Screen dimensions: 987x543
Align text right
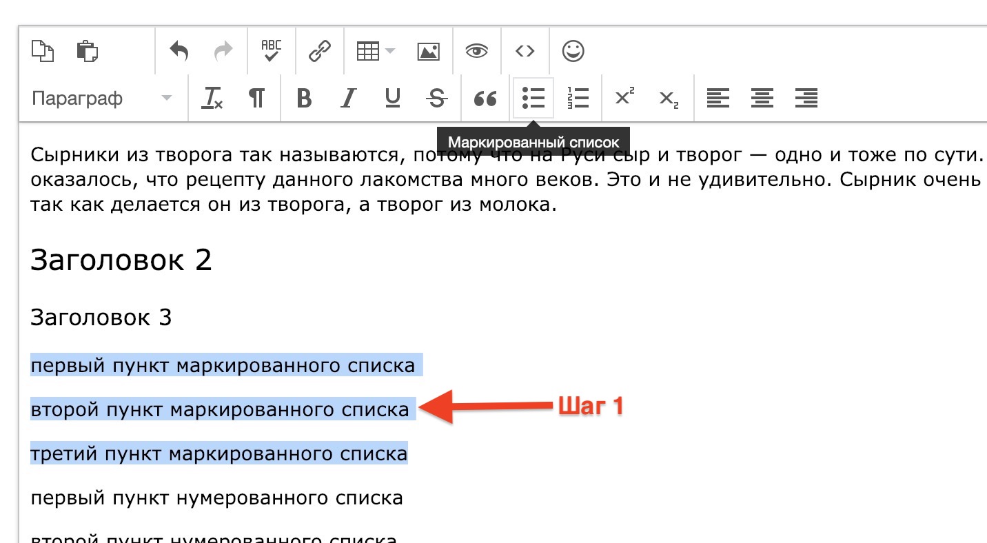pyautogui.click(x=806, y=99)
